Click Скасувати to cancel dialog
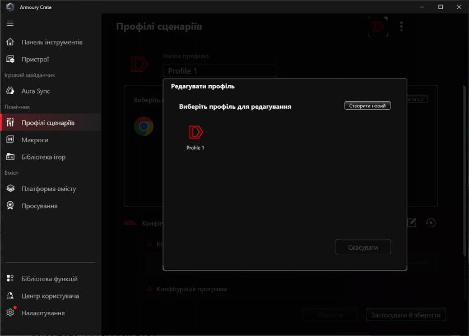Screen dimensions: 469x336 click(363, 248)
